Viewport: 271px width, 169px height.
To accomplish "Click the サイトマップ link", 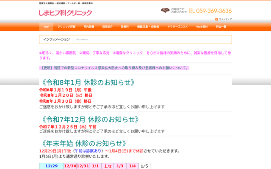I will click(225, 19).
